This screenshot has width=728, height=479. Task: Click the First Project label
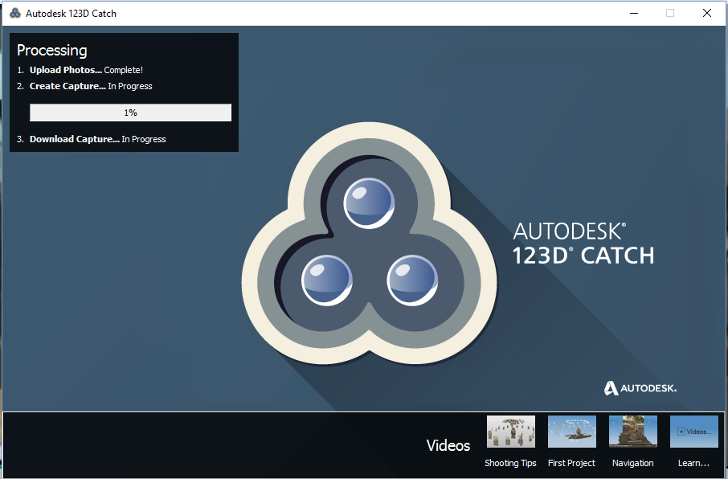[571, 463]
